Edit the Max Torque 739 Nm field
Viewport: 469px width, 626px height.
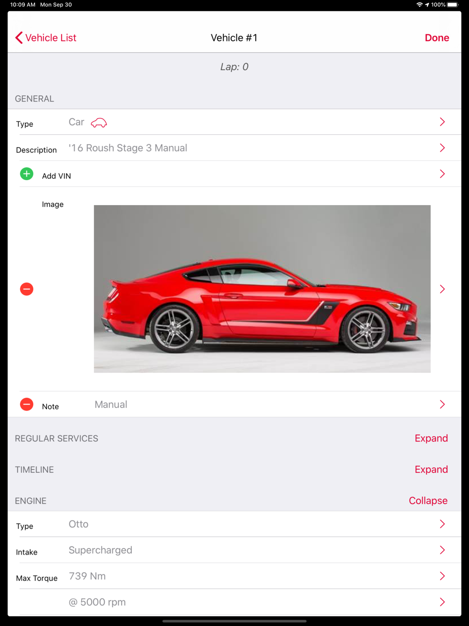[234, 576]
